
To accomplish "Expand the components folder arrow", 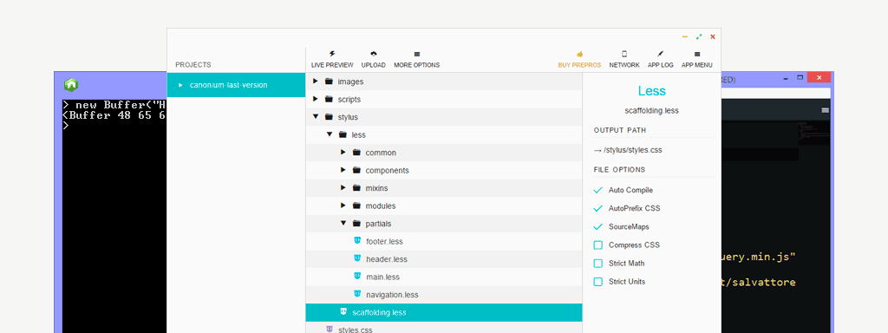I will 343,170.
